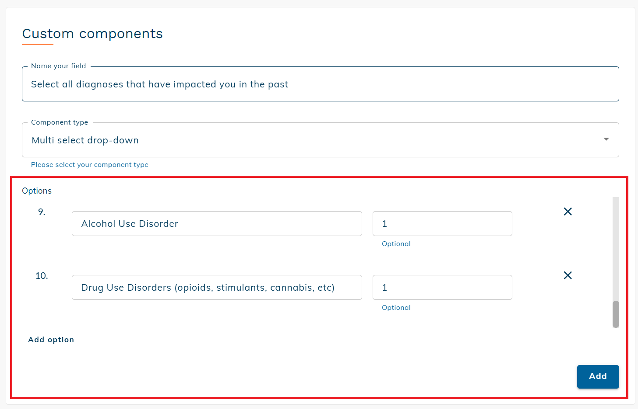This screenshot has width=638, height=410.
Task: Click the Optional hint under option 9 value
Action: click(396, 244)
